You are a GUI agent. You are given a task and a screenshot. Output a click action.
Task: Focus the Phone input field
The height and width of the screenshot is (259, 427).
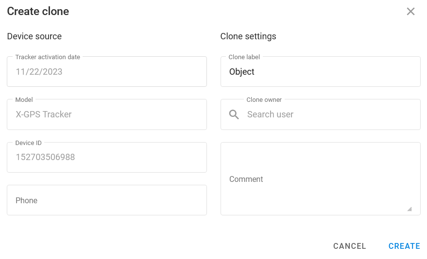[x=107, y=200]
